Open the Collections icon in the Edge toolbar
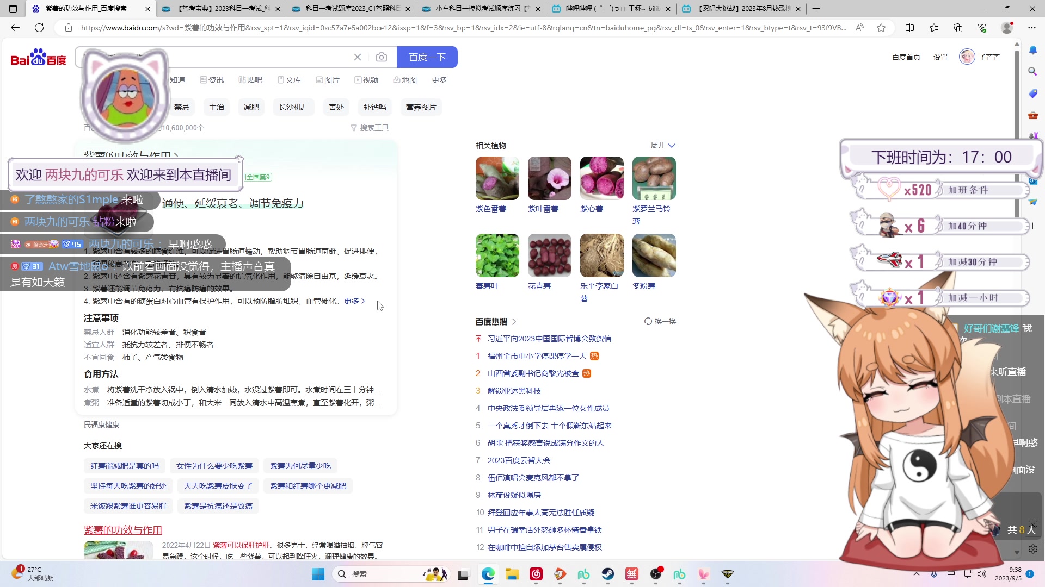Image resolution: width=1045 pixels, height=587 pixels. 958,28
